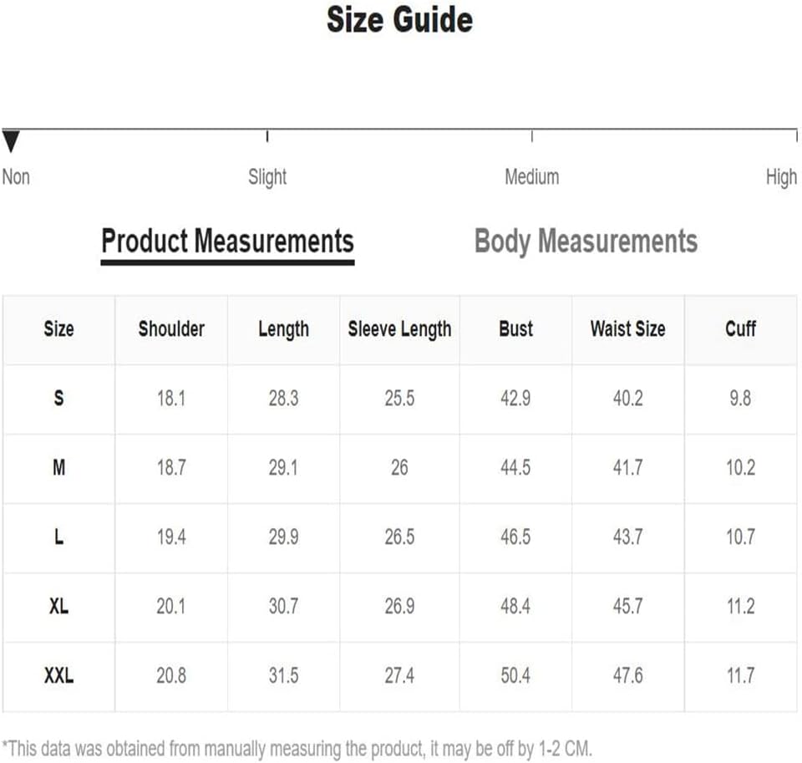Select the XXL size row label

pyautogui.click(x=58, y=675)
